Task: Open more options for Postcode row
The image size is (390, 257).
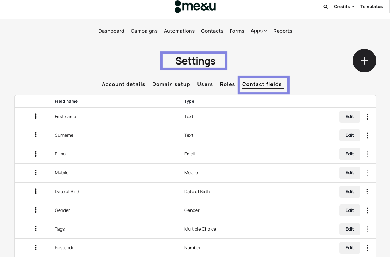Action: (367, 248)
